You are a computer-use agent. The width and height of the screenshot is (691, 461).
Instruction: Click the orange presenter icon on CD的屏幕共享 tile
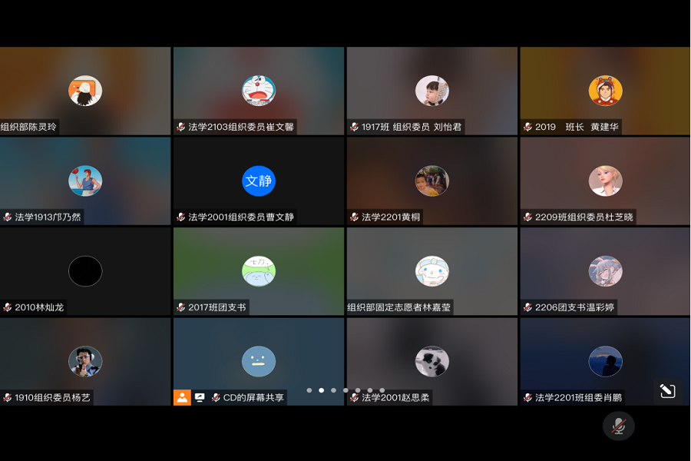pyautogui.click(x=183, y=397)
